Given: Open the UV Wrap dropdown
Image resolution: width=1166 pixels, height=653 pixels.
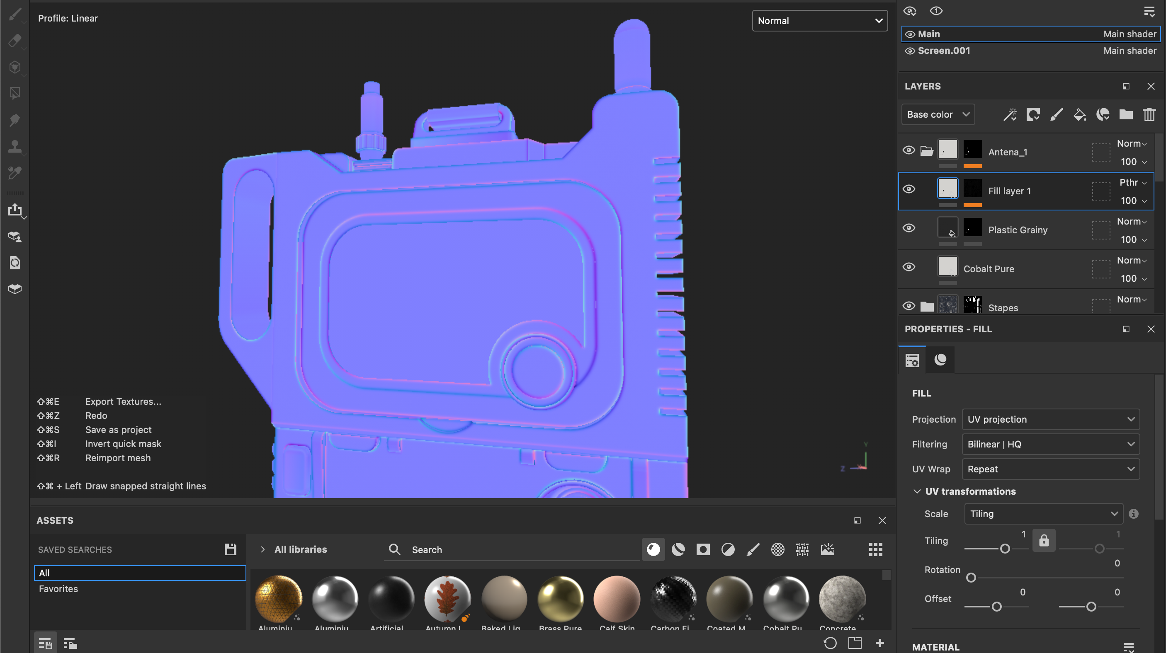Looking at the screenshot, I should [1051, 469].
